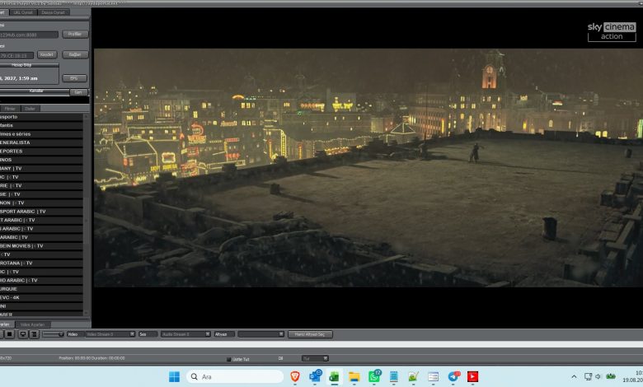Select the DEPORTES category row
Screen dimensions: 643x387
(x=41, y=152)
